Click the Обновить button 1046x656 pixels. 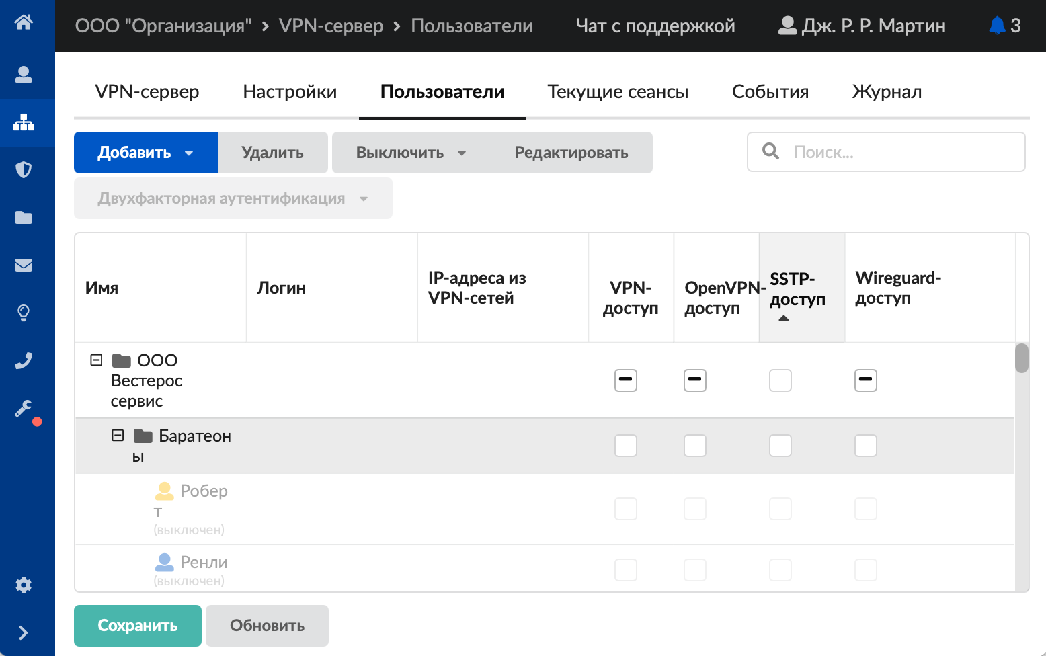point(267,626)
